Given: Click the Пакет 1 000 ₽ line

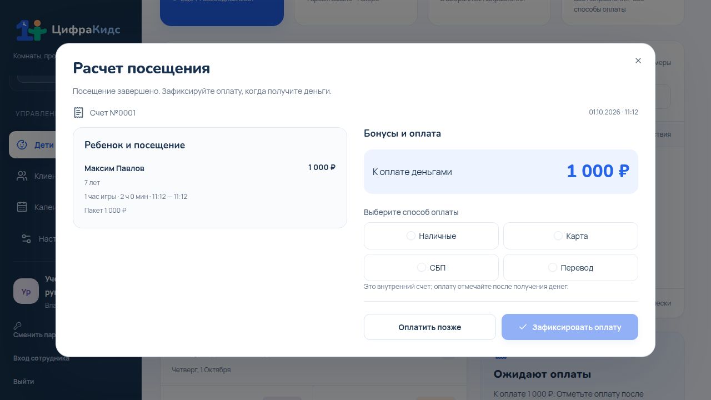Looking at the screenshot, I should pyautogui.click(x=106, y=211).
